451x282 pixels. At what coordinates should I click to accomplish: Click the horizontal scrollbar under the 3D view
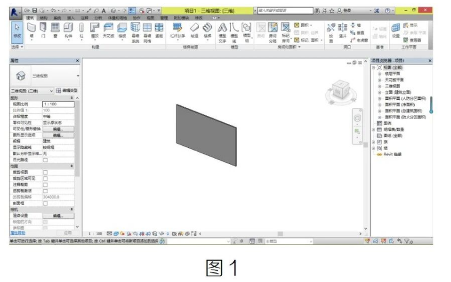[280, 234]
